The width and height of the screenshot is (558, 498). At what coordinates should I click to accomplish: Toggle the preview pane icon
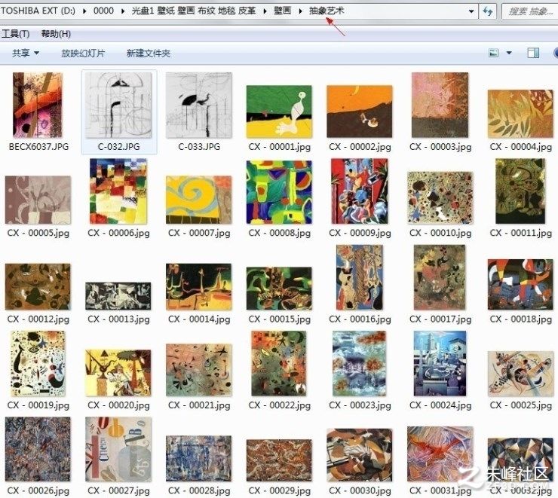[x=533, y=53]
